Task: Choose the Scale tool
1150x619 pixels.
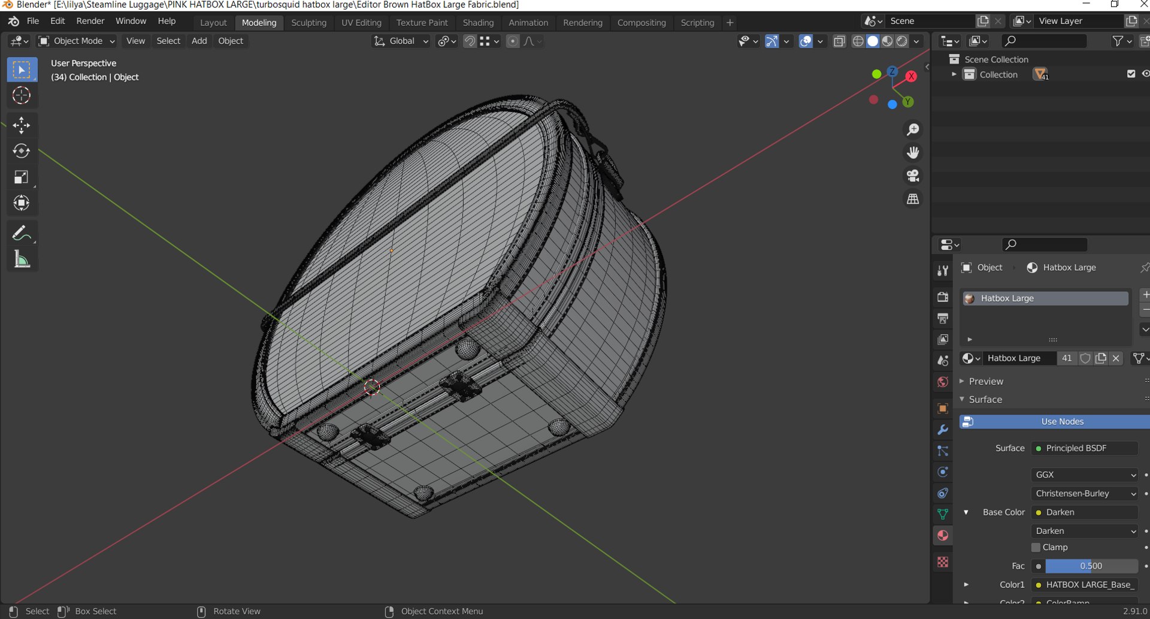Action: 22,177
